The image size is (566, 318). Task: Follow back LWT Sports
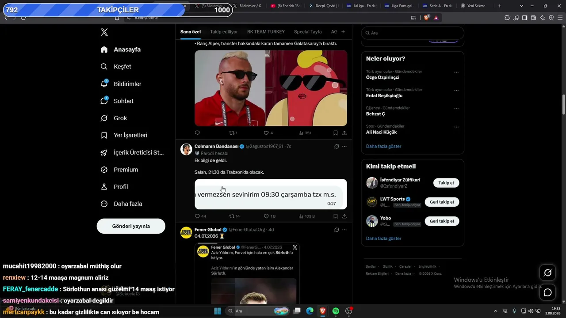pyautogui.click(x=442, y=202)
